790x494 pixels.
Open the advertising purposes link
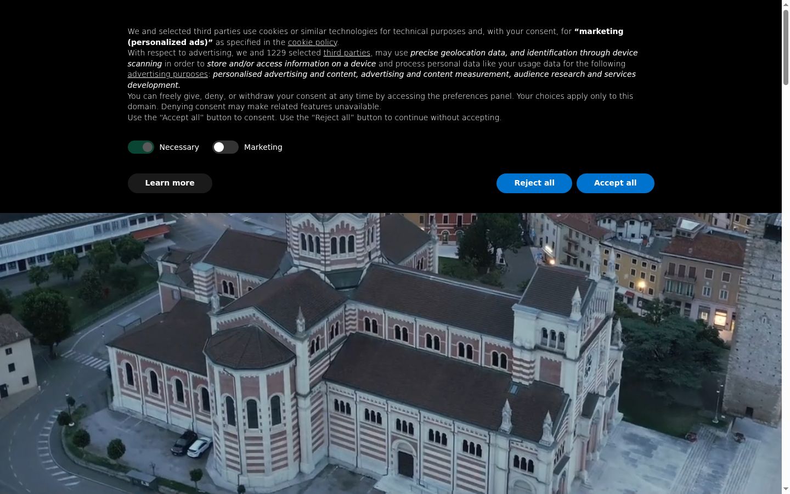pos(167,74)
